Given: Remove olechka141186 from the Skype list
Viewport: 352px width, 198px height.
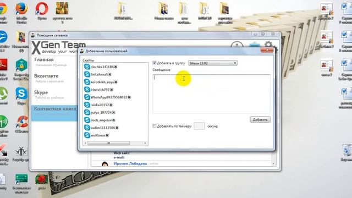Looking at the screenshot, I should pos(116,67).
